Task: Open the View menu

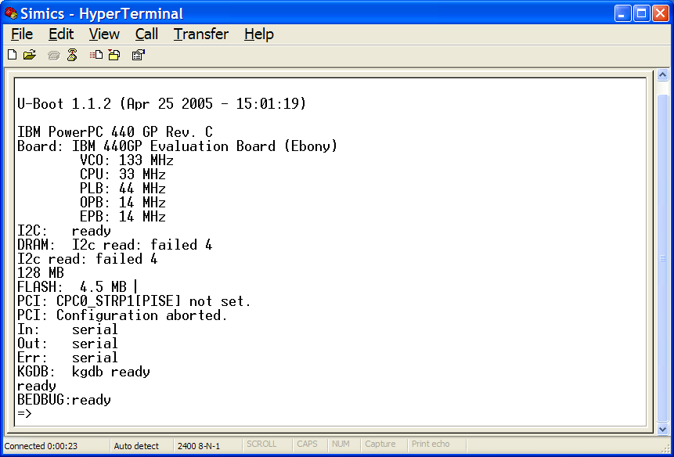Action: (x=104, y=34)
